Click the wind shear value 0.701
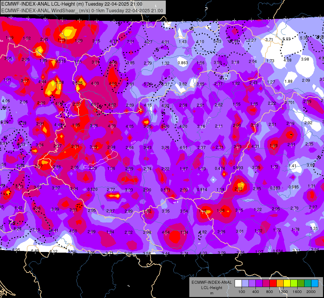Viewport: 324px width, 298px height. point(290,102)
